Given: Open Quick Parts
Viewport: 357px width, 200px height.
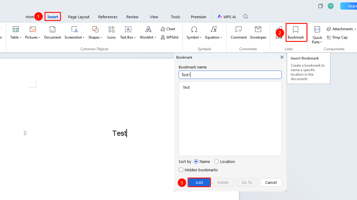Looking at the screenshot, I should pos(317,35).
